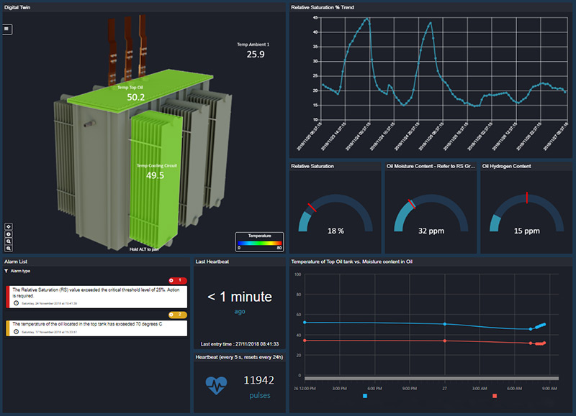Toggle the blue series legend square
The height and width of the screenshot is (416, 576).
pos(366,396)
